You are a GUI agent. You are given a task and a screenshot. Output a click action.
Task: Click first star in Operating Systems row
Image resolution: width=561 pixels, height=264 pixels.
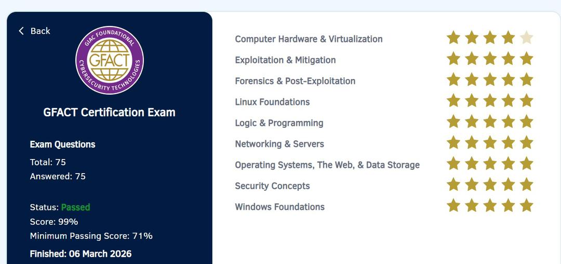coord(453,164)
